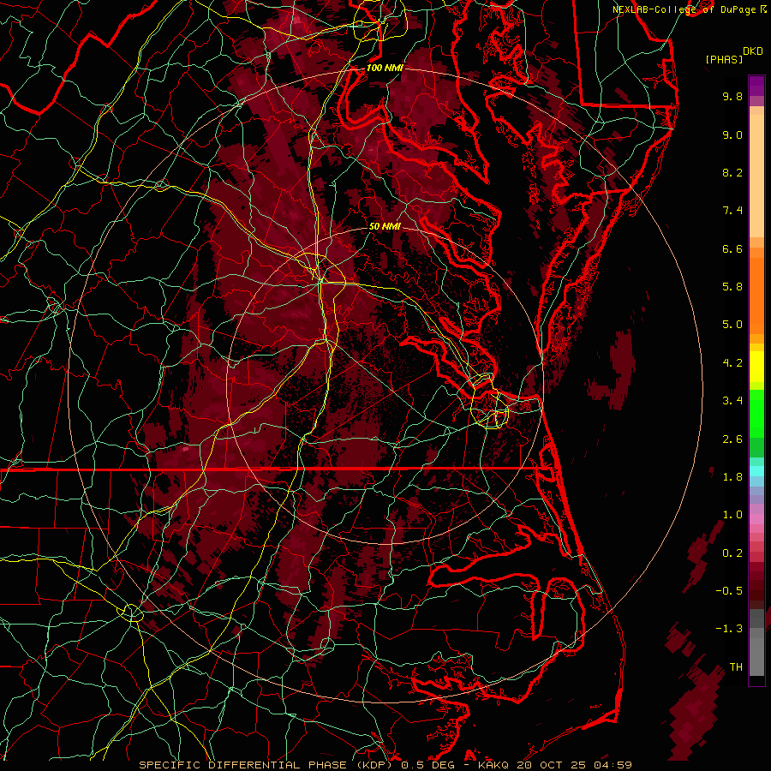Click the 'DKD' legend header
The width and height of the screenshot is (771, 771).
pyautogui.click(x=753, y=51)
